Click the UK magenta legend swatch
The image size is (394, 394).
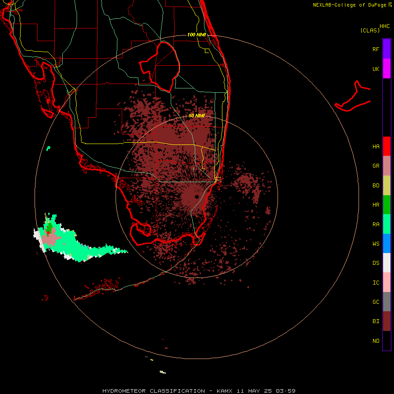(x=387, y=69)
